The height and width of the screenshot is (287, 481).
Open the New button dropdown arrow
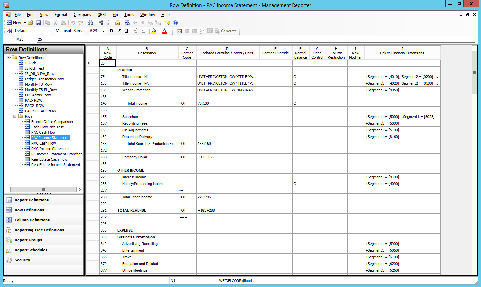click(x=25, y=23)
